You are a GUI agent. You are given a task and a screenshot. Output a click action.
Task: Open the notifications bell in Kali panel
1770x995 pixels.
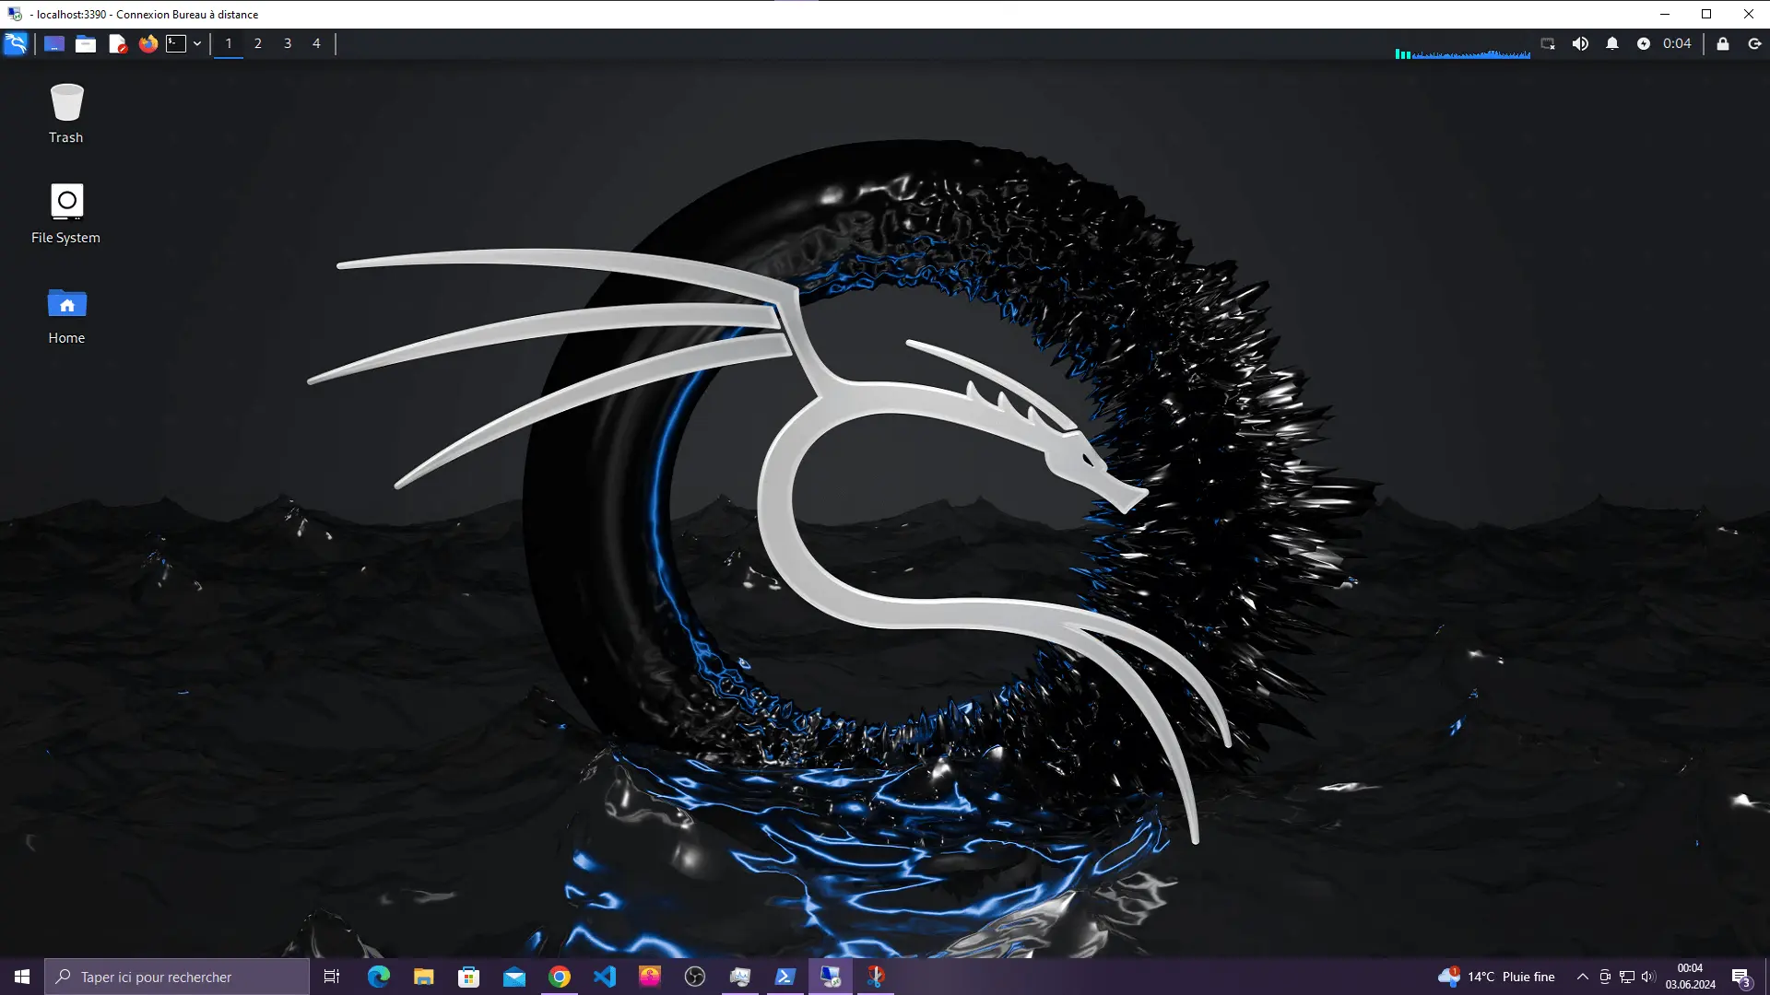pos(1612,43)
